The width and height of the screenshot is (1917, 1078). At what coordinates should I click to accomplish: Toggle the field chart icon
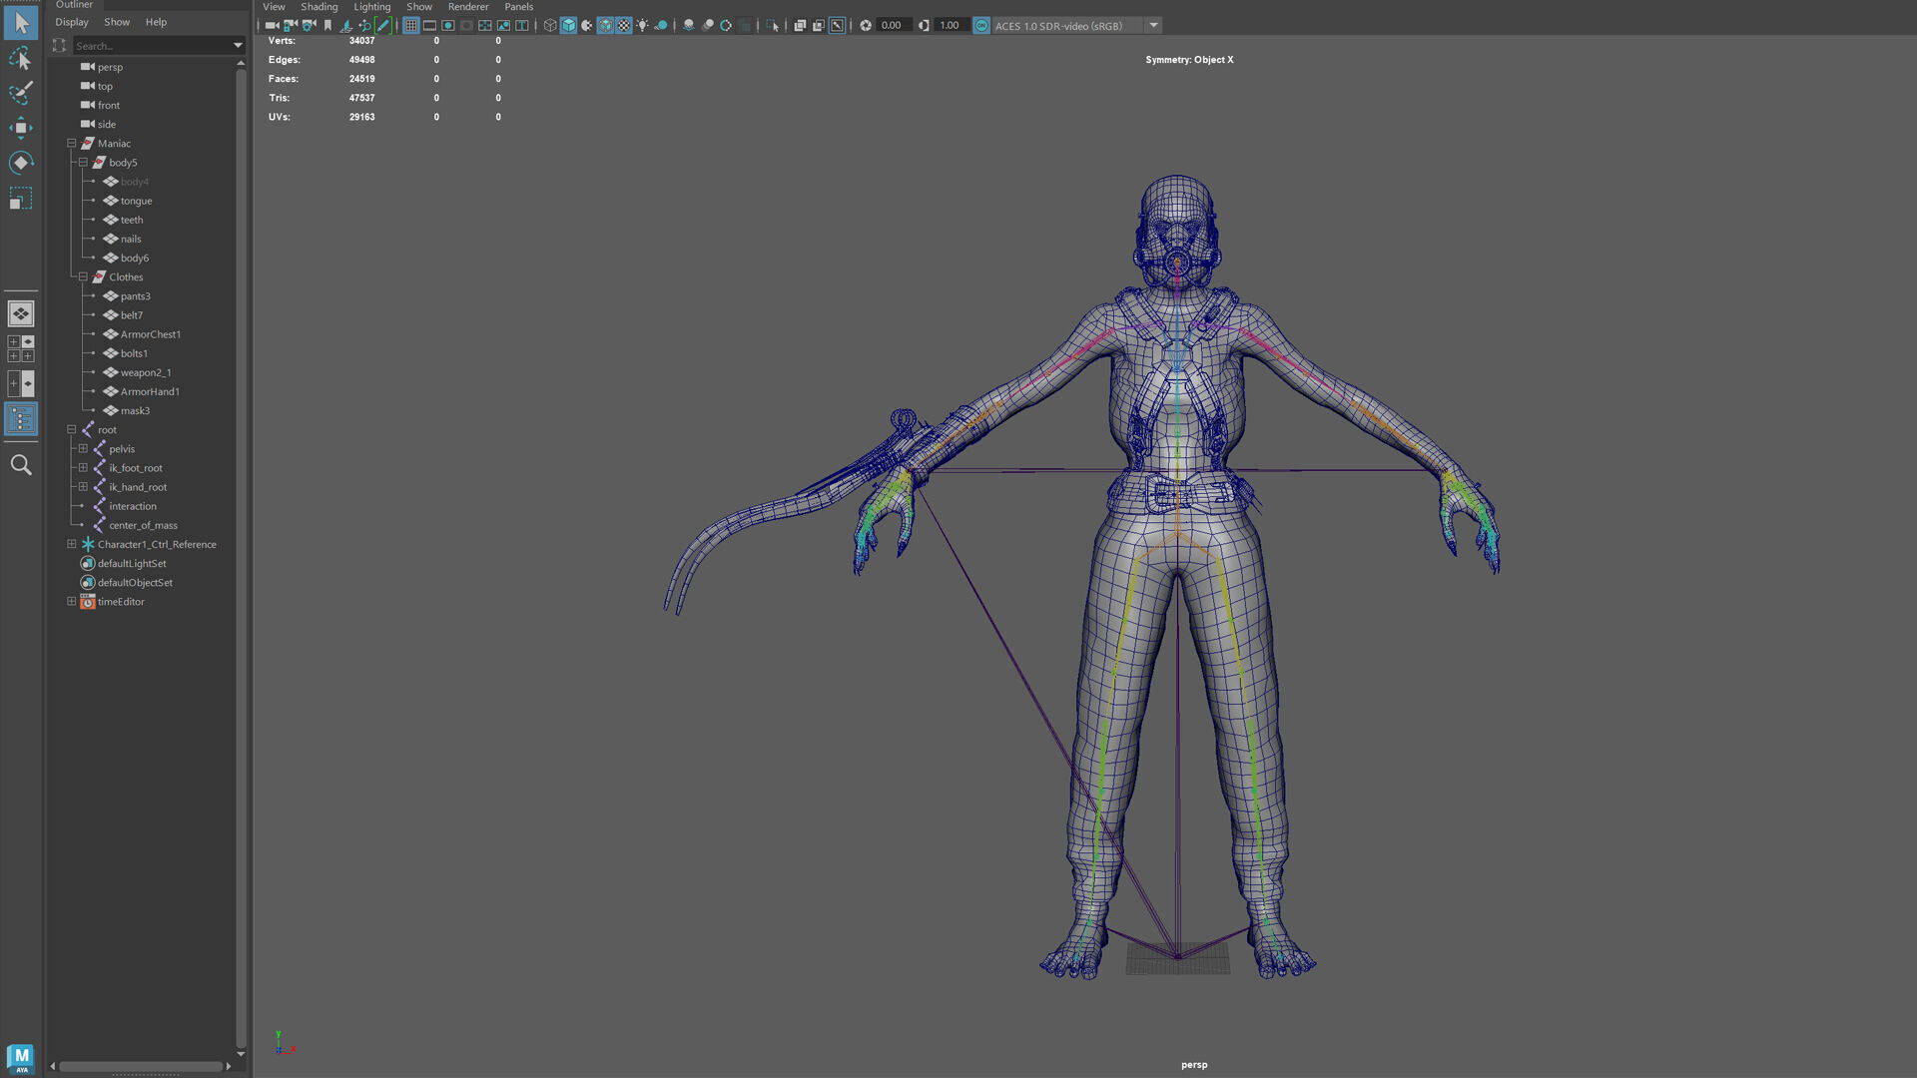click(485, 25)
